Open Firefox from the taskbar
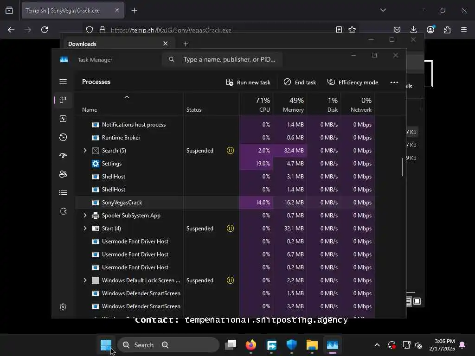This screenshot has height=356, width=475. click(x=251, y=345)
